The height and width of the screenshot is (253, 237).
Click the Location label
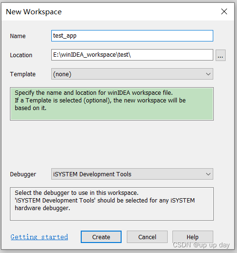pos(21,55)
